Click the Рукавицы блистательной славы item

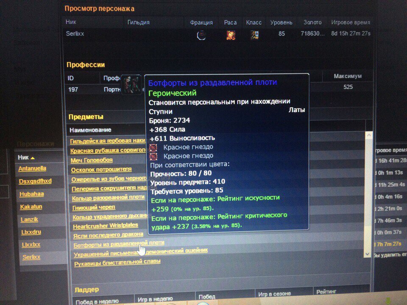coord(117,262)
